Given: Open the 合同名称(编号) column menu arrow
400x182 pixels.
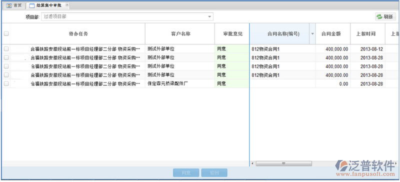Looking at the screenshot, I should (x=312, y=34).
